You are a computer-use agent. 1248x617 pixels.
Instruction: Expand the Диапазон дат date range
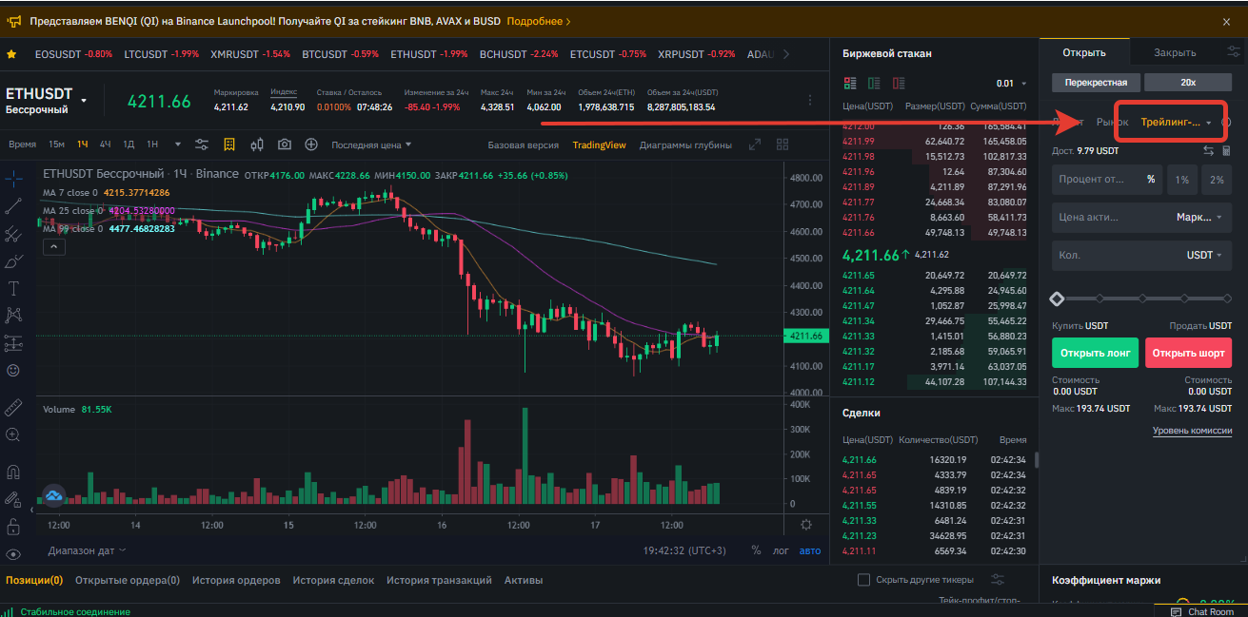click(87, 550)
